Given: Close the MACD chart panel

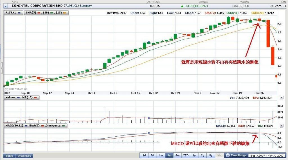Looking at the screenshot, I should (282, 126).
